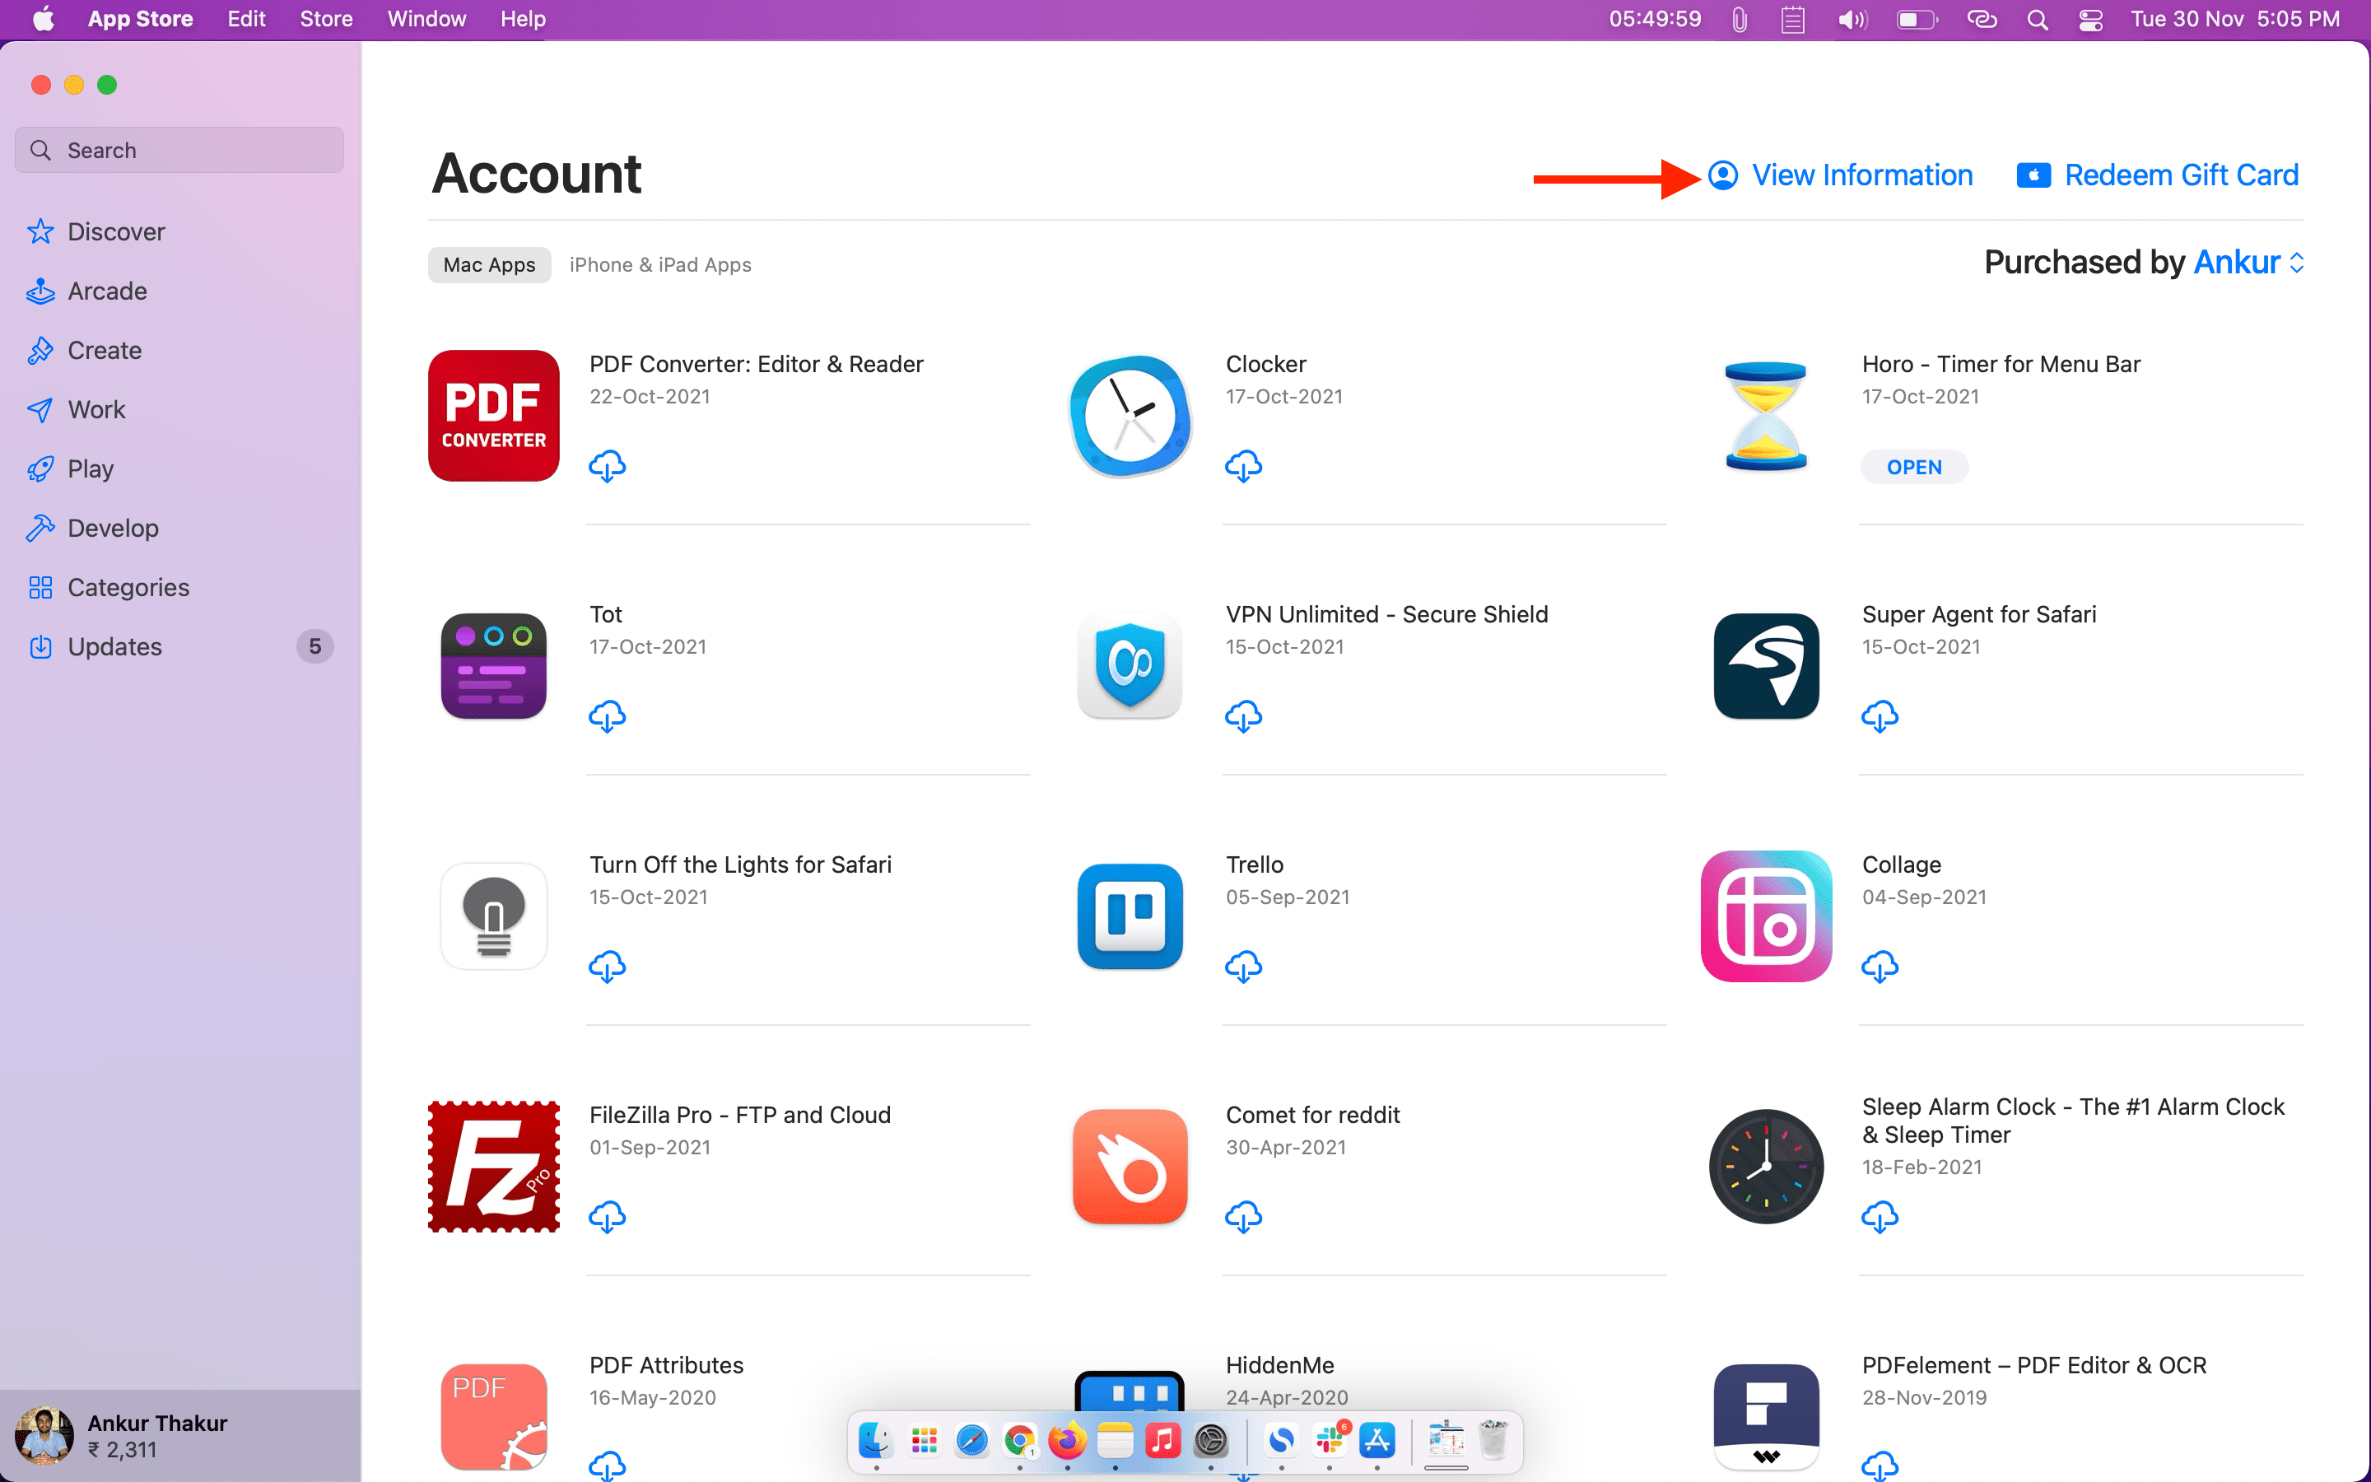2371x1482 pixels.
Task: Launch Safari from the Dock
Action: coord(972,1441)
